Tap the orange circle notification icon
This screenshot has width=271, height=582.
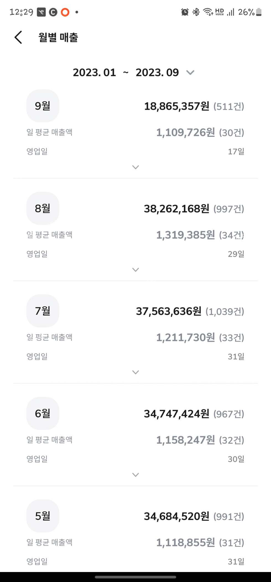click(65, 12)
